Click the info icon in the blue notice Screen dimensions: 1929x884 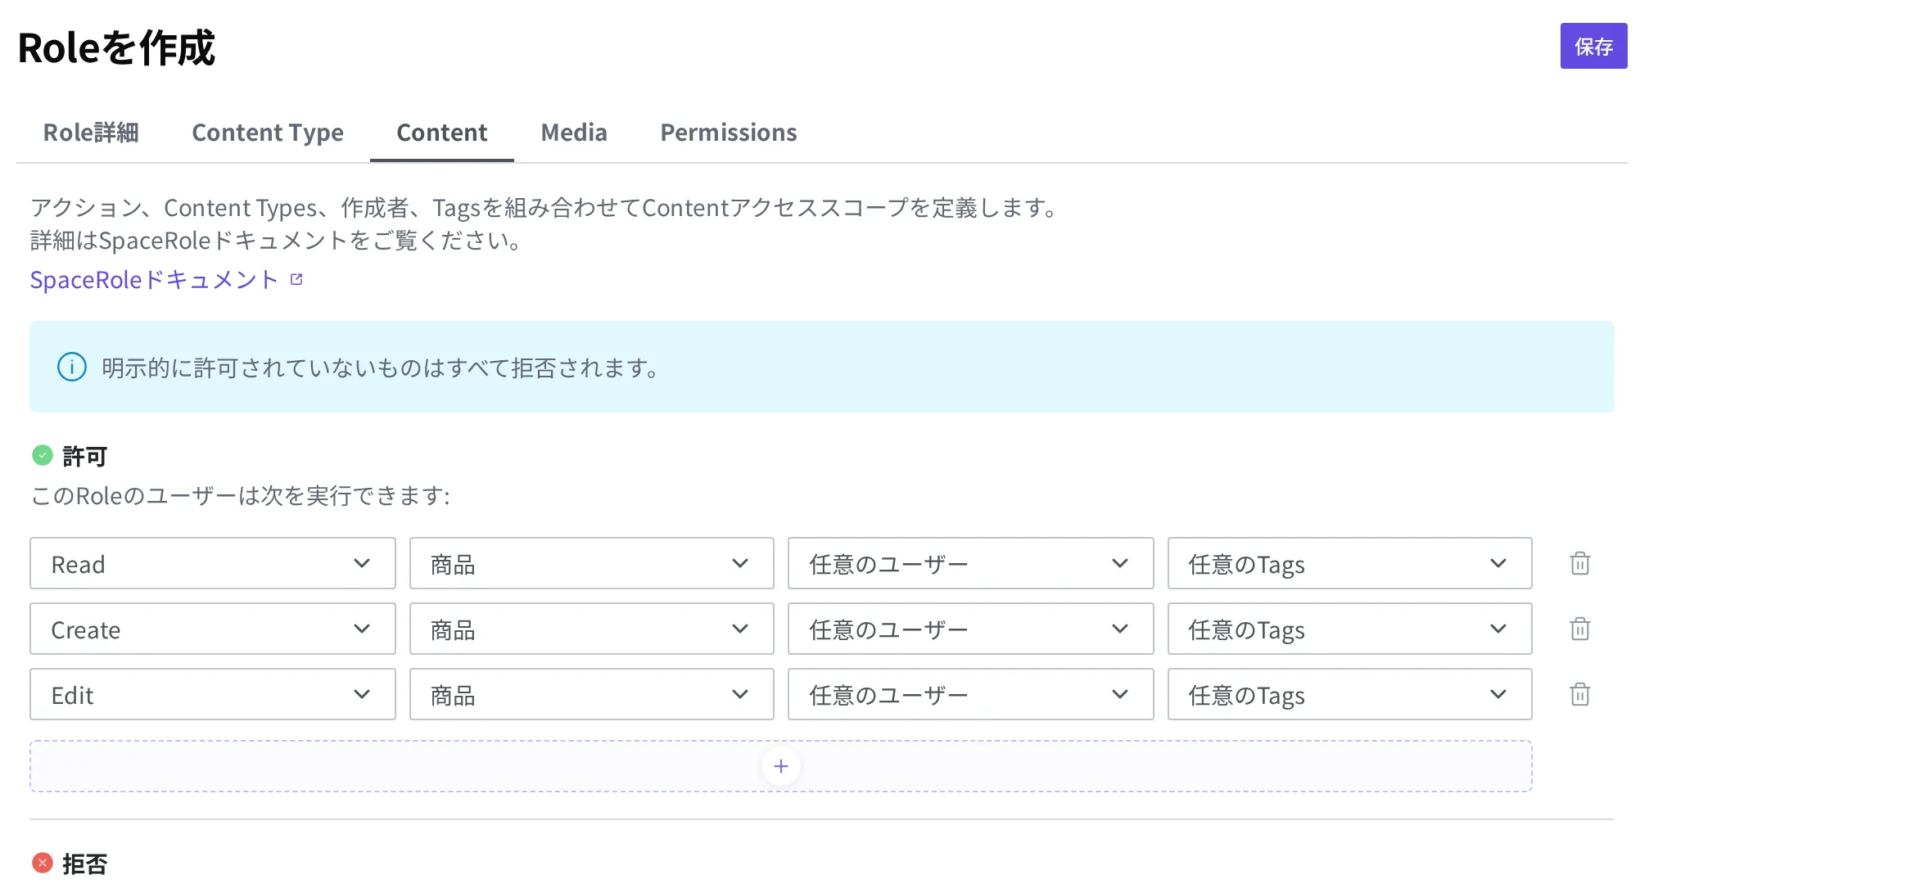[72, 367]
